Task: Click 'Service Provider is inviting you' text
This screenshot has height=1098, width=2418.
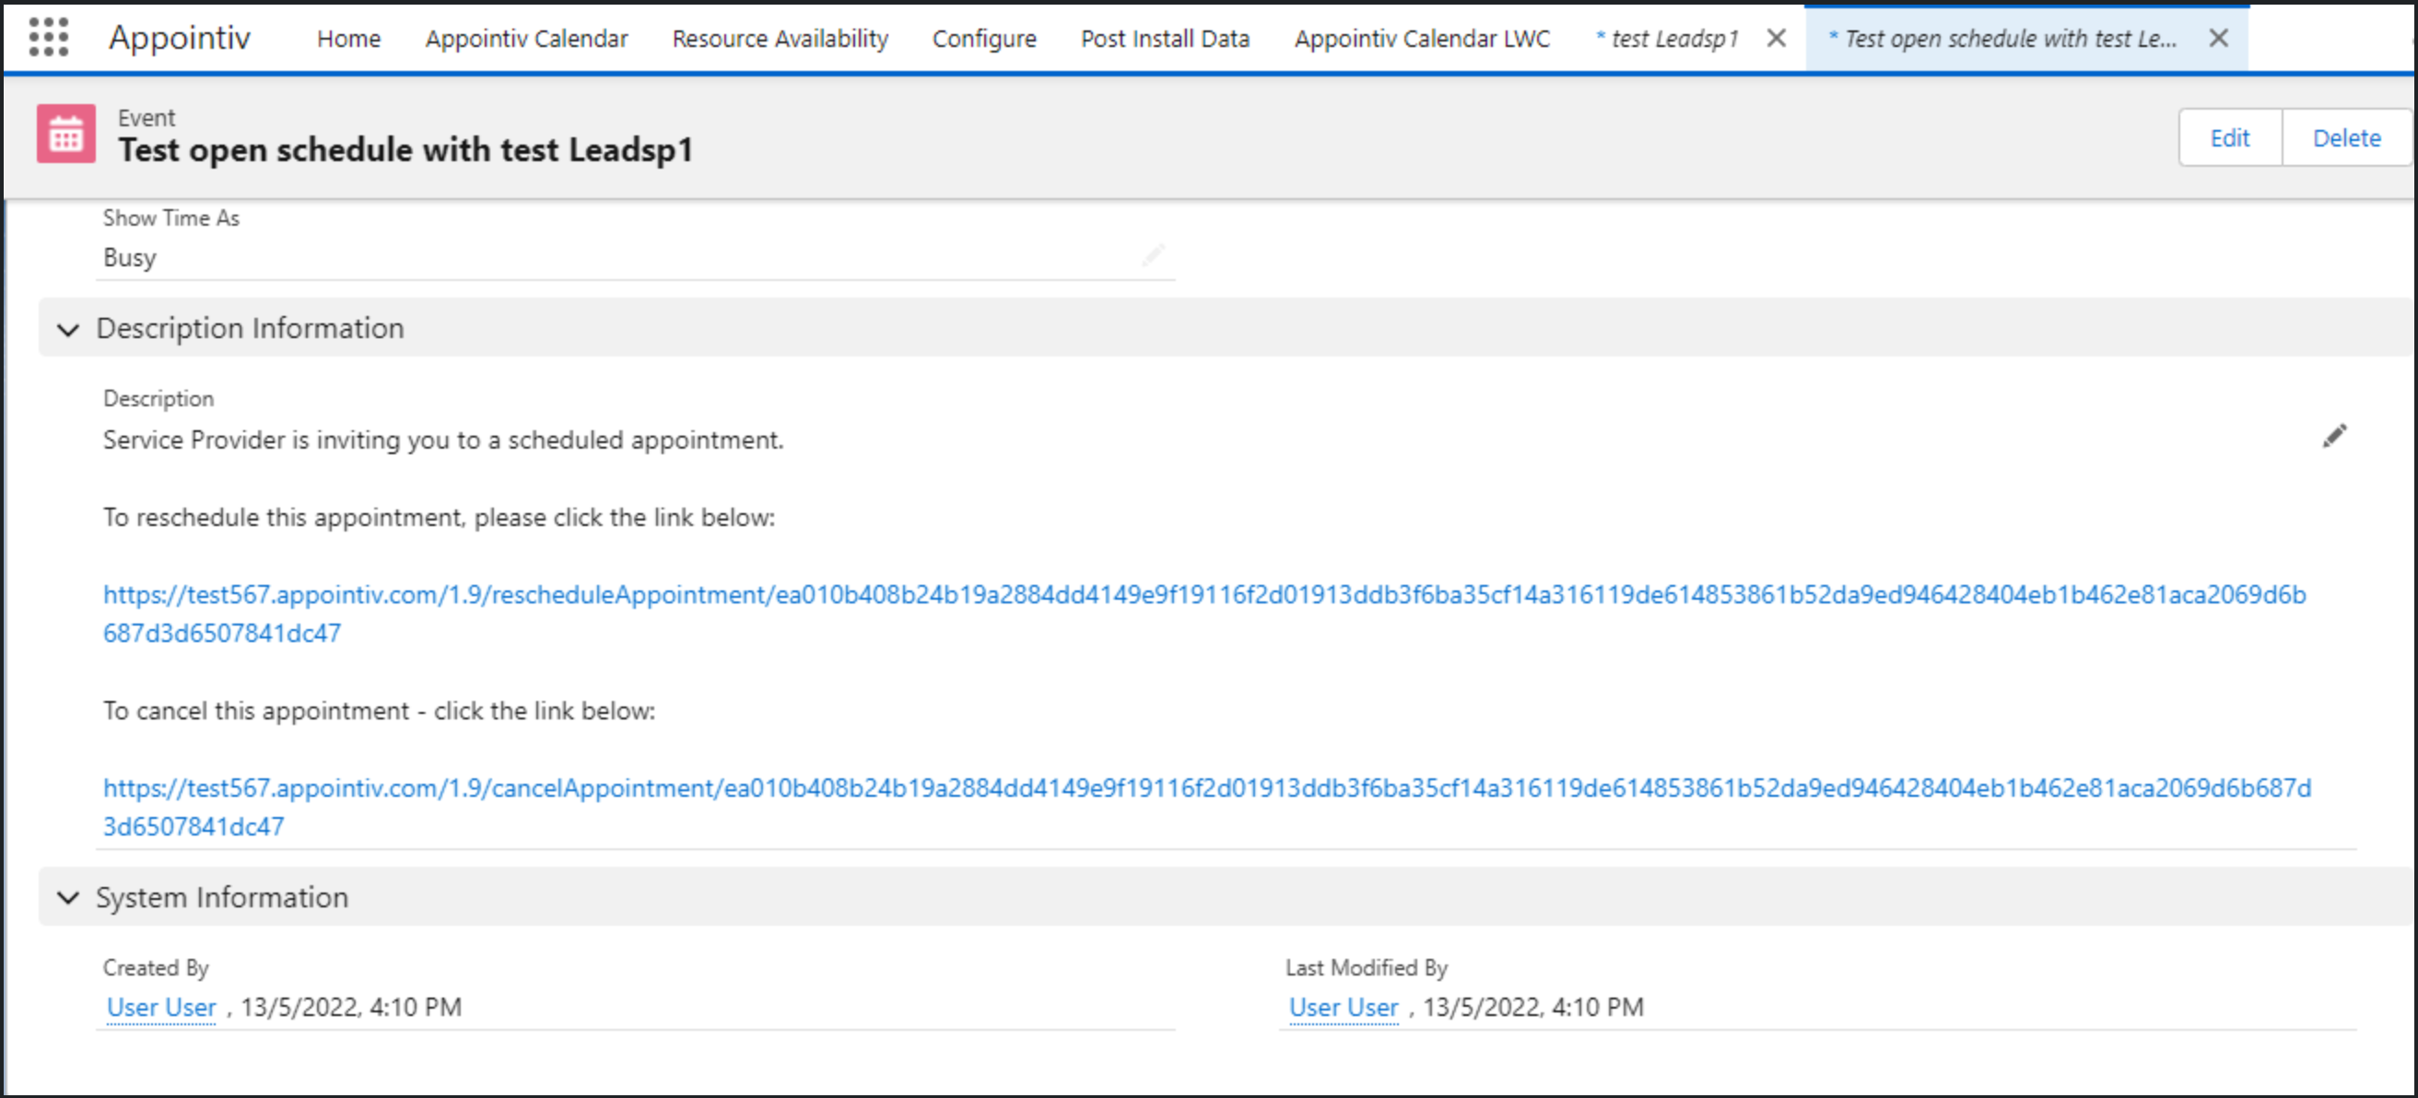Action: 443,440
